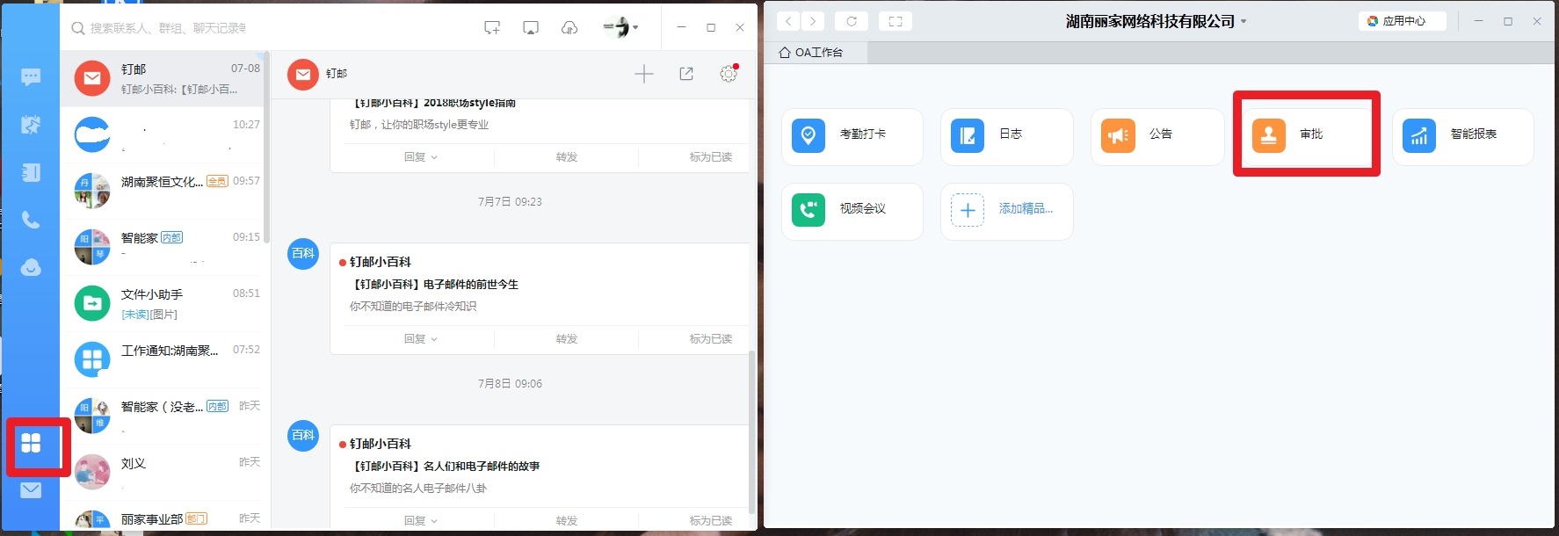Open the phone call tab in sidebar
Viewport: 1559px width, 536px height.
click(31, 220)
